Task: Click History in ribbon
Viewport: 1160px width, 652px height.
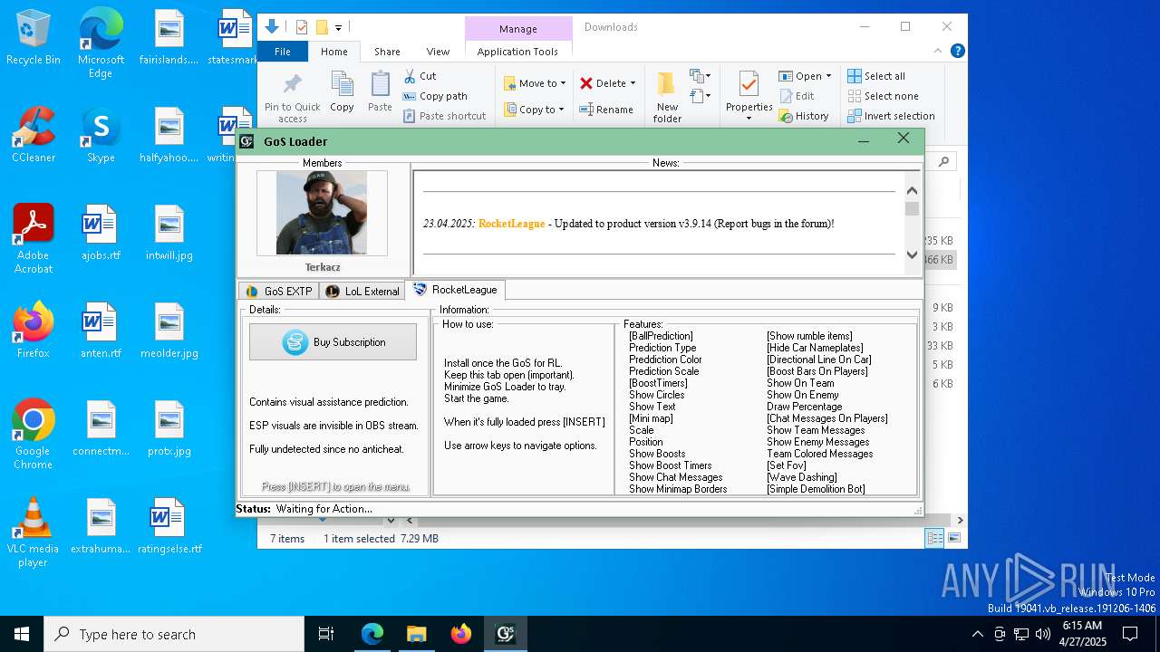Action: tap(804, 116)
